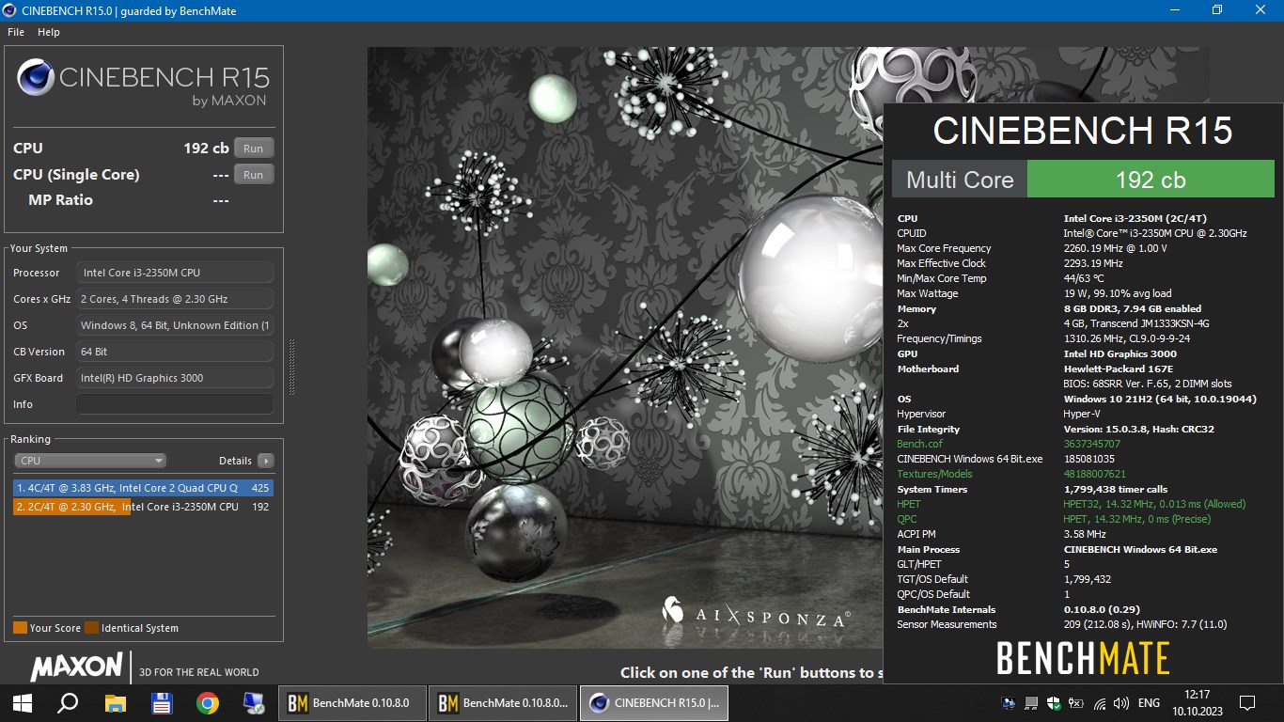Click the Min/Max Core Temp value
This screenshot has width=1284, height=722.
(x=1083, y=278)
